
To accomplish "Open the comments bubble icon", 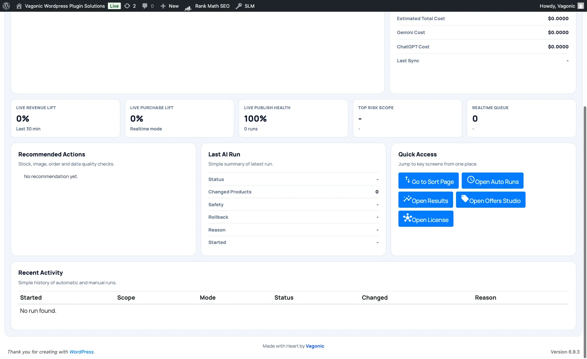I will pos(145,6).
